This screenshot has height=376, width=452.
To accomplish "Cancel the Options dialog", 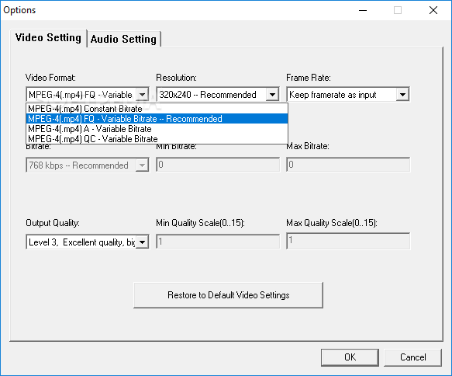I will tap(412, 357).
